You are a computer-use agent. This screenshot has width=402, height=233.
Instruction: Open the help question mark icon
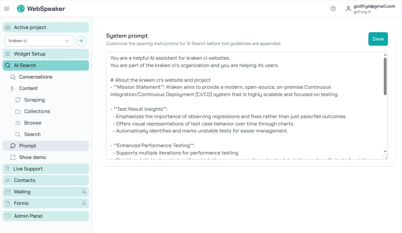(333, 9)
